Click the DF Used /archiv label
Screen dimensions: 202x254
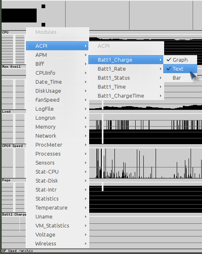[18, 251]
